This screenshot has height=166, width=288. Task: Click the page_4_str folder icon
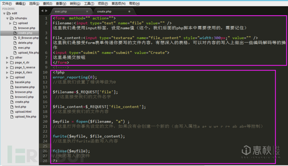tap(12, 63)
